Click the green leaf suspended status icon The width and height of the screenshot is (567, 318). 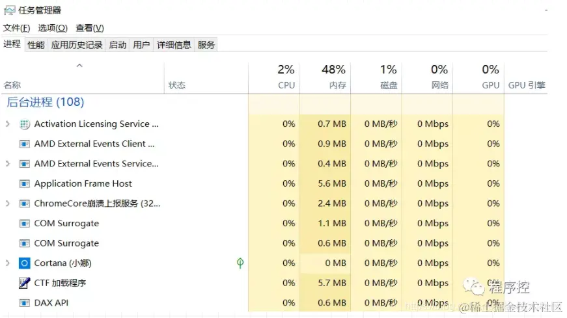pos(240,263)
